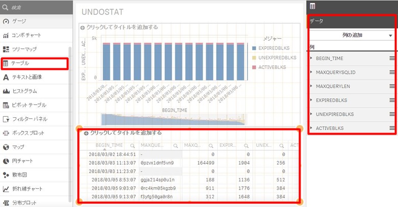Screen dimensions: 398x207
Task: Select the ピボットテーブル icon
Action: pos(6,105)
